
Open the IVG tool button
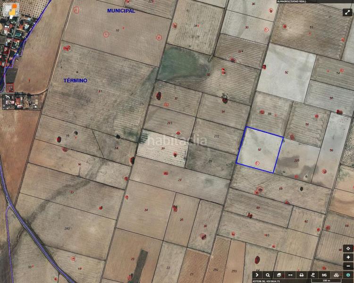[x=324, y=275]
